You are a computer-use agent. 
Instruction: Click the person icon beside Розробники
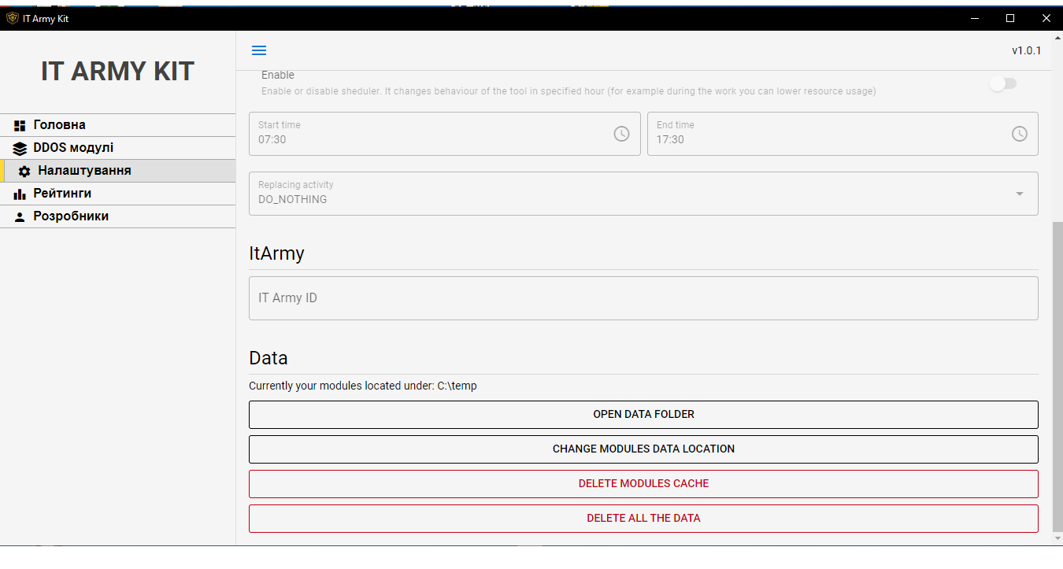pyautogui.click(x=20, y=217)
